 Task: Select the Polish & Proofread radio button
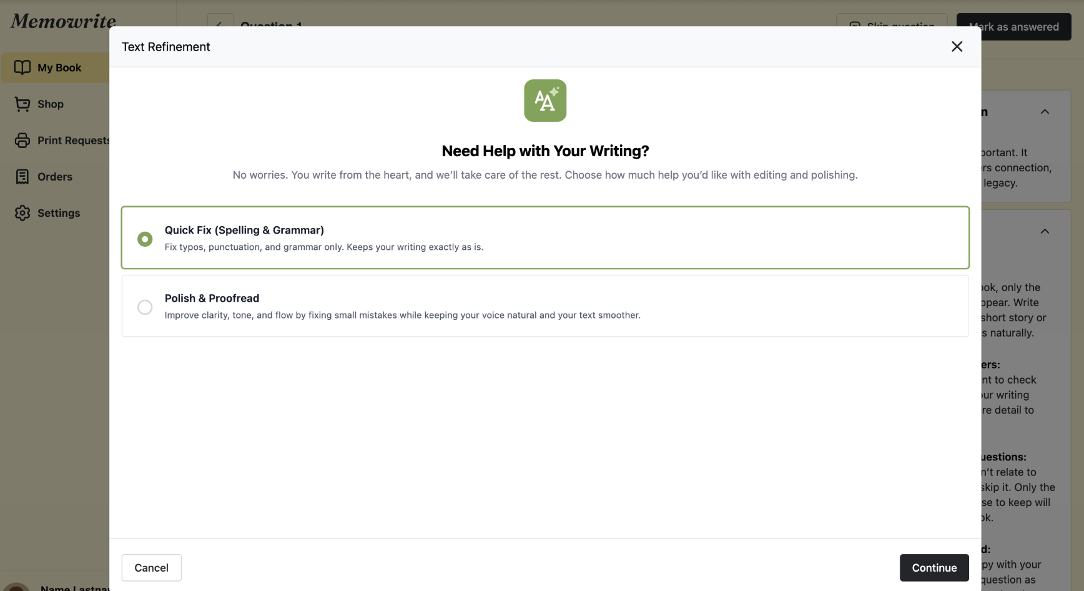[145, 307]
